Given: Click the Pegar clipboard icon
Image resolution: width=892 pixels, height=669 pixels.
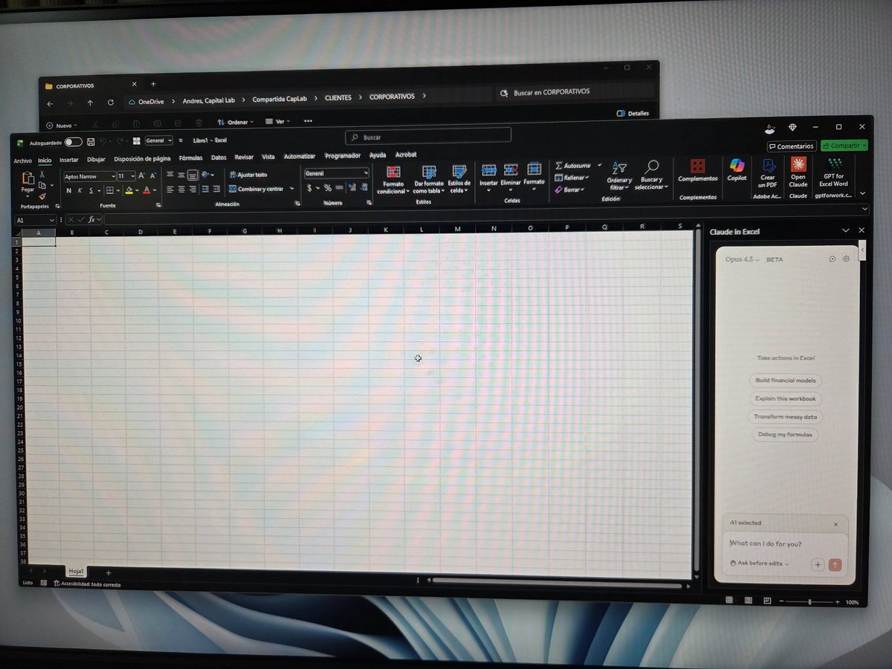Looking at the screenshot, I should 28,179.
